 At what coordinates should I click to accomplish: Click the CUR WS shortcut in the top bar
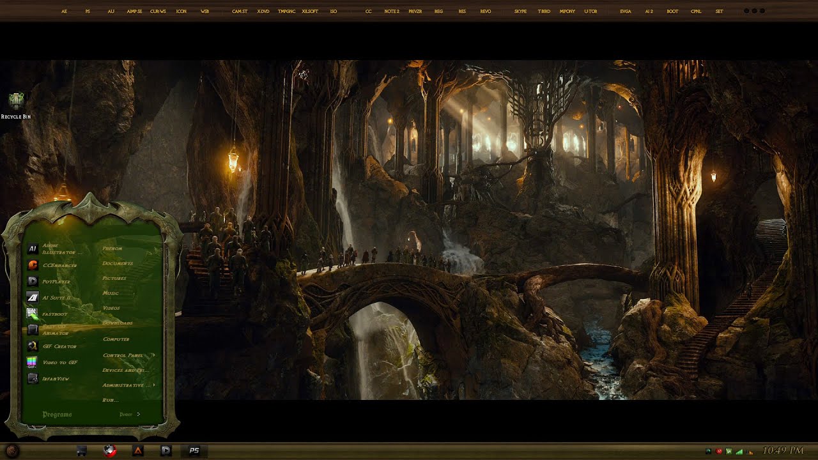158,11
